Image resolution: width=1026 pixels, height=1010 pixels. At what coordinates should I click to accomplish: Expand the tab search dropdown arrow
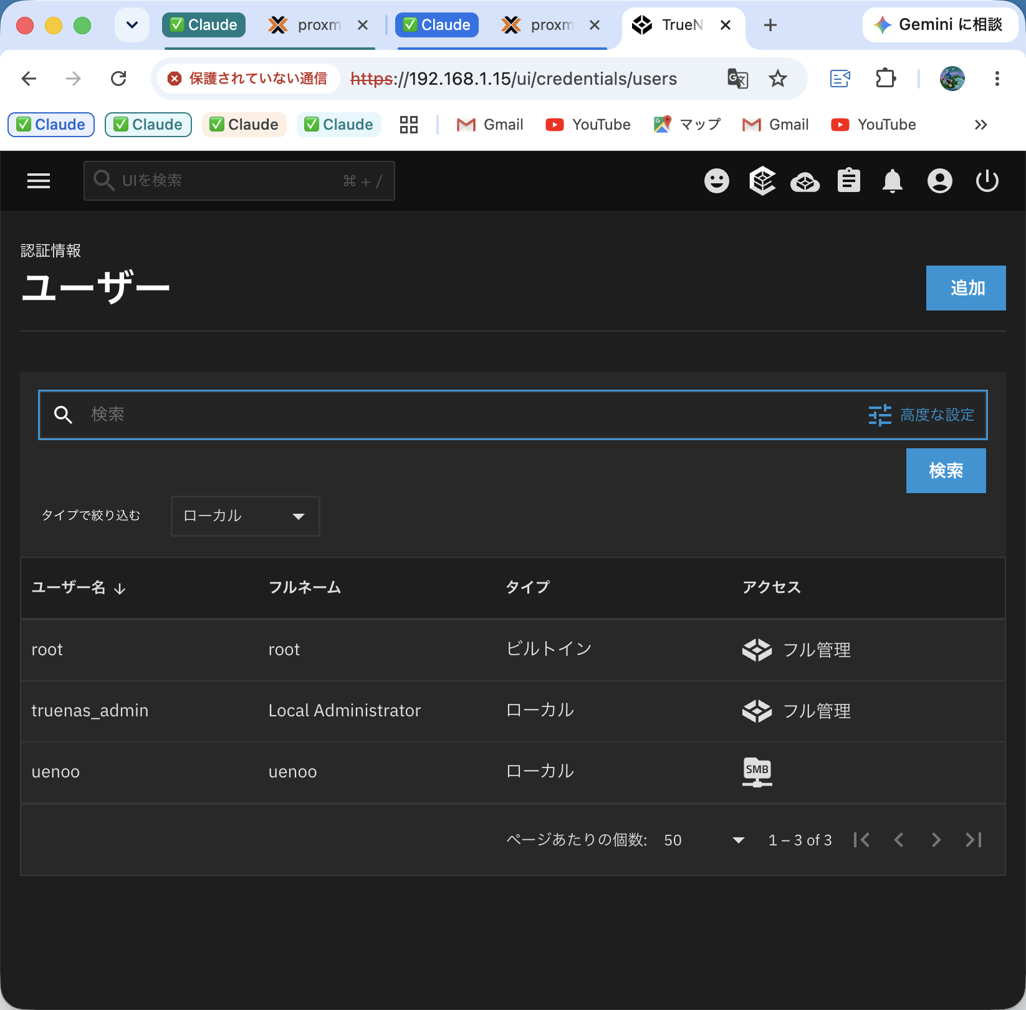[132, 25]
